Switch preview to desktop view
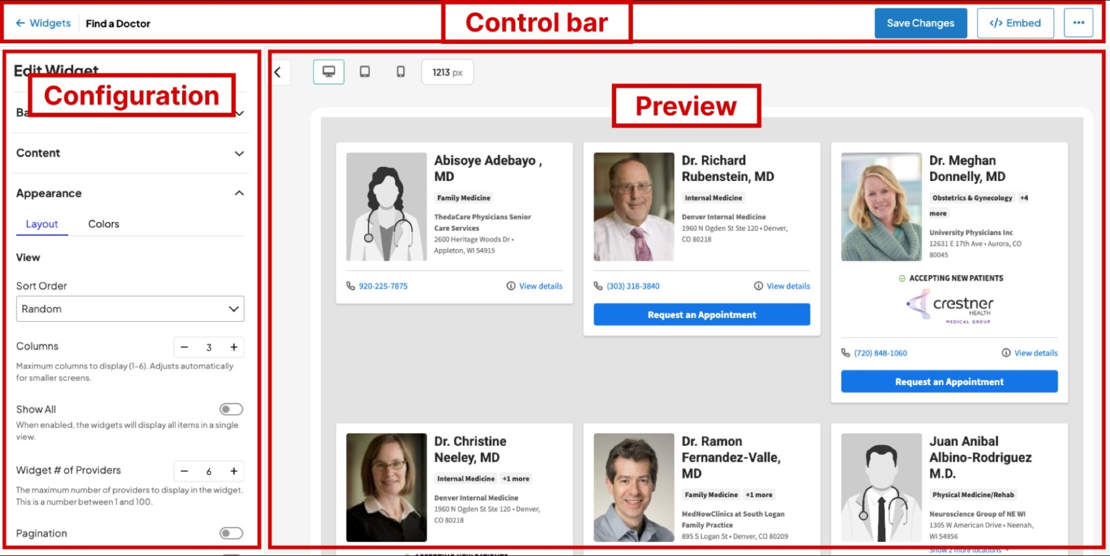Screen dimensions: 1110x556 click(x=328, y=72)
